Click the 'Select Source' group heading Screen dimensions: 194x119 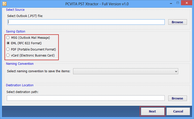point(15,10)
